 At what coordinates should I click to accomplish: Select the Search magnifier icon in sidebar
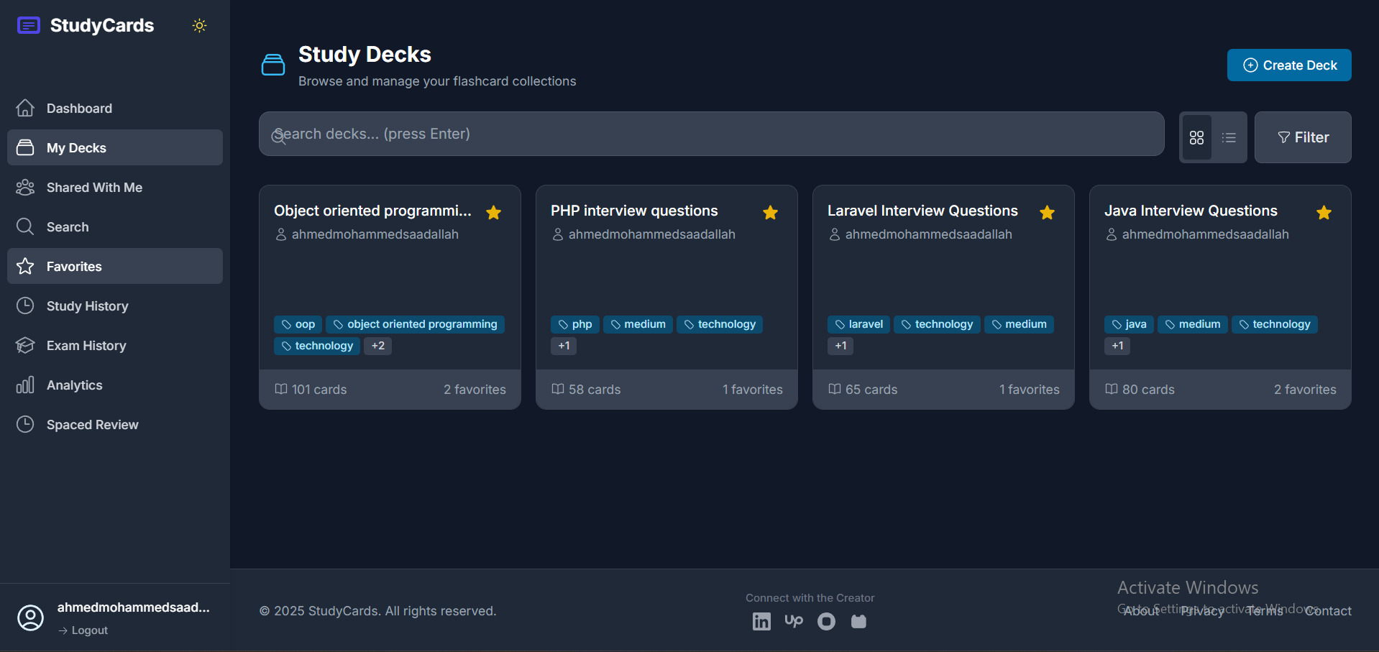(x=25, y=226)
